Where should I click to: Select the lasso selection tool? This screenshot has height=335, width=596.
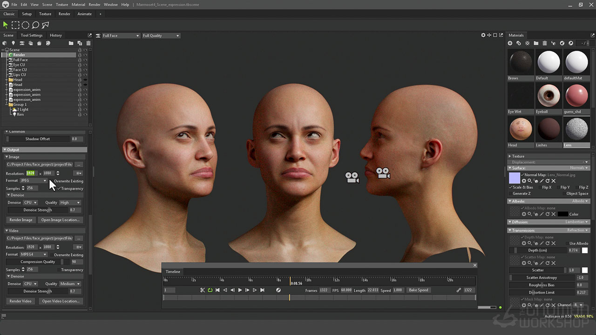(35, 25)
